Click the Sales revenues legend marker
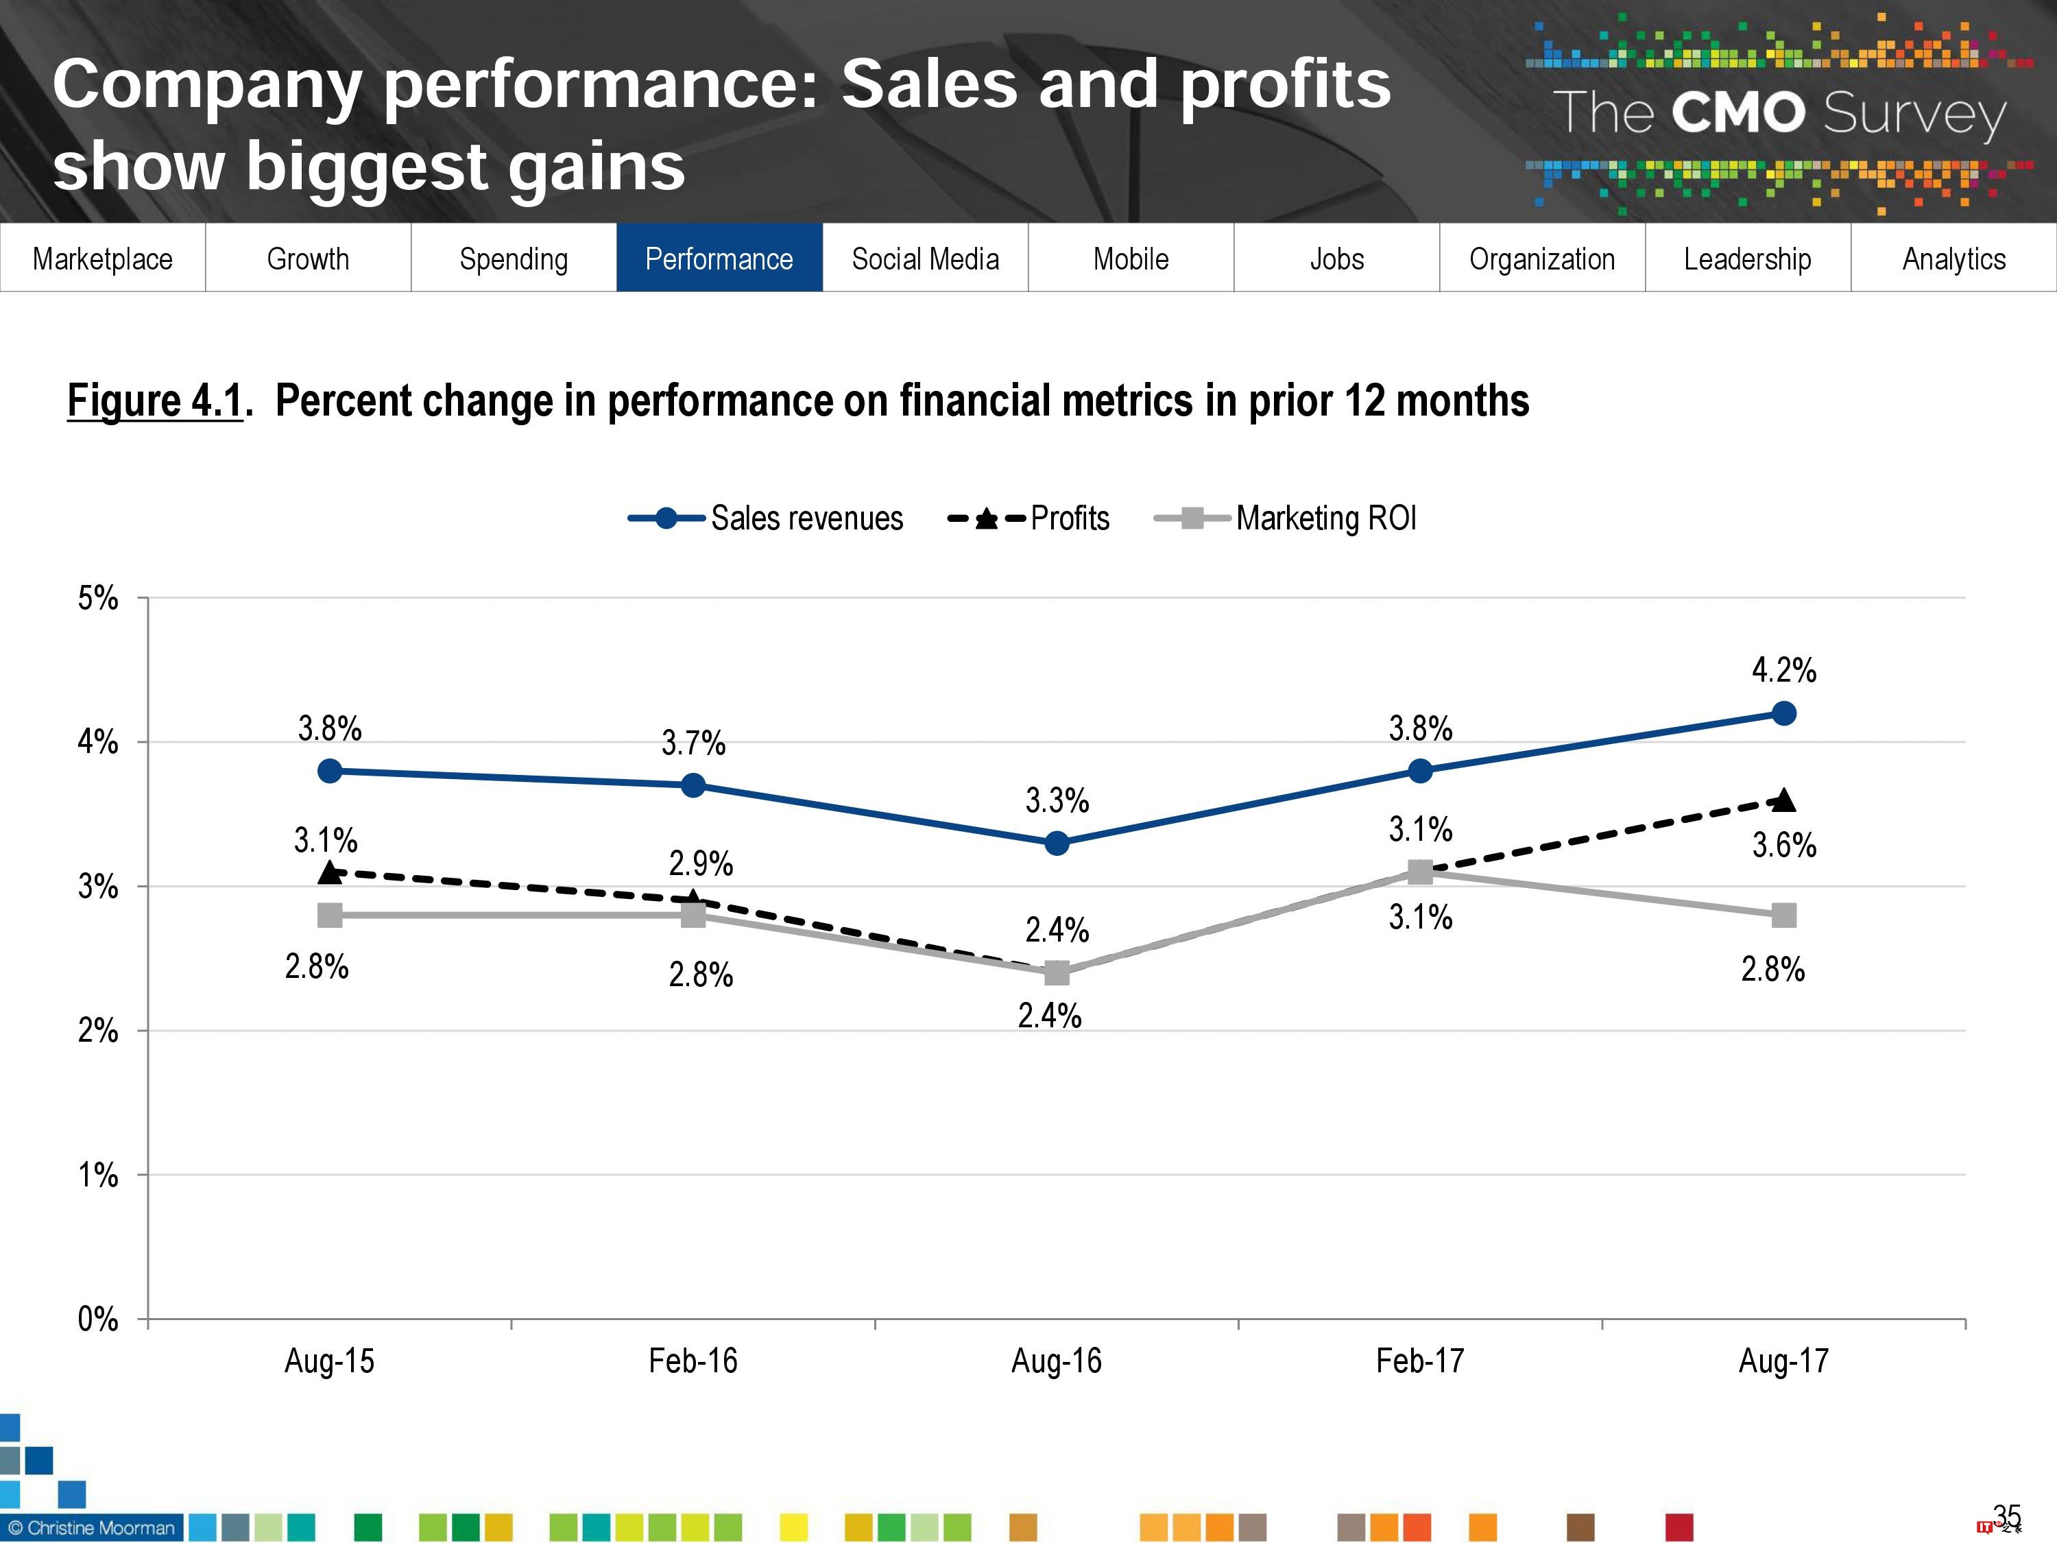Viewport: 2057px width, 1543px height. [666, 518]
